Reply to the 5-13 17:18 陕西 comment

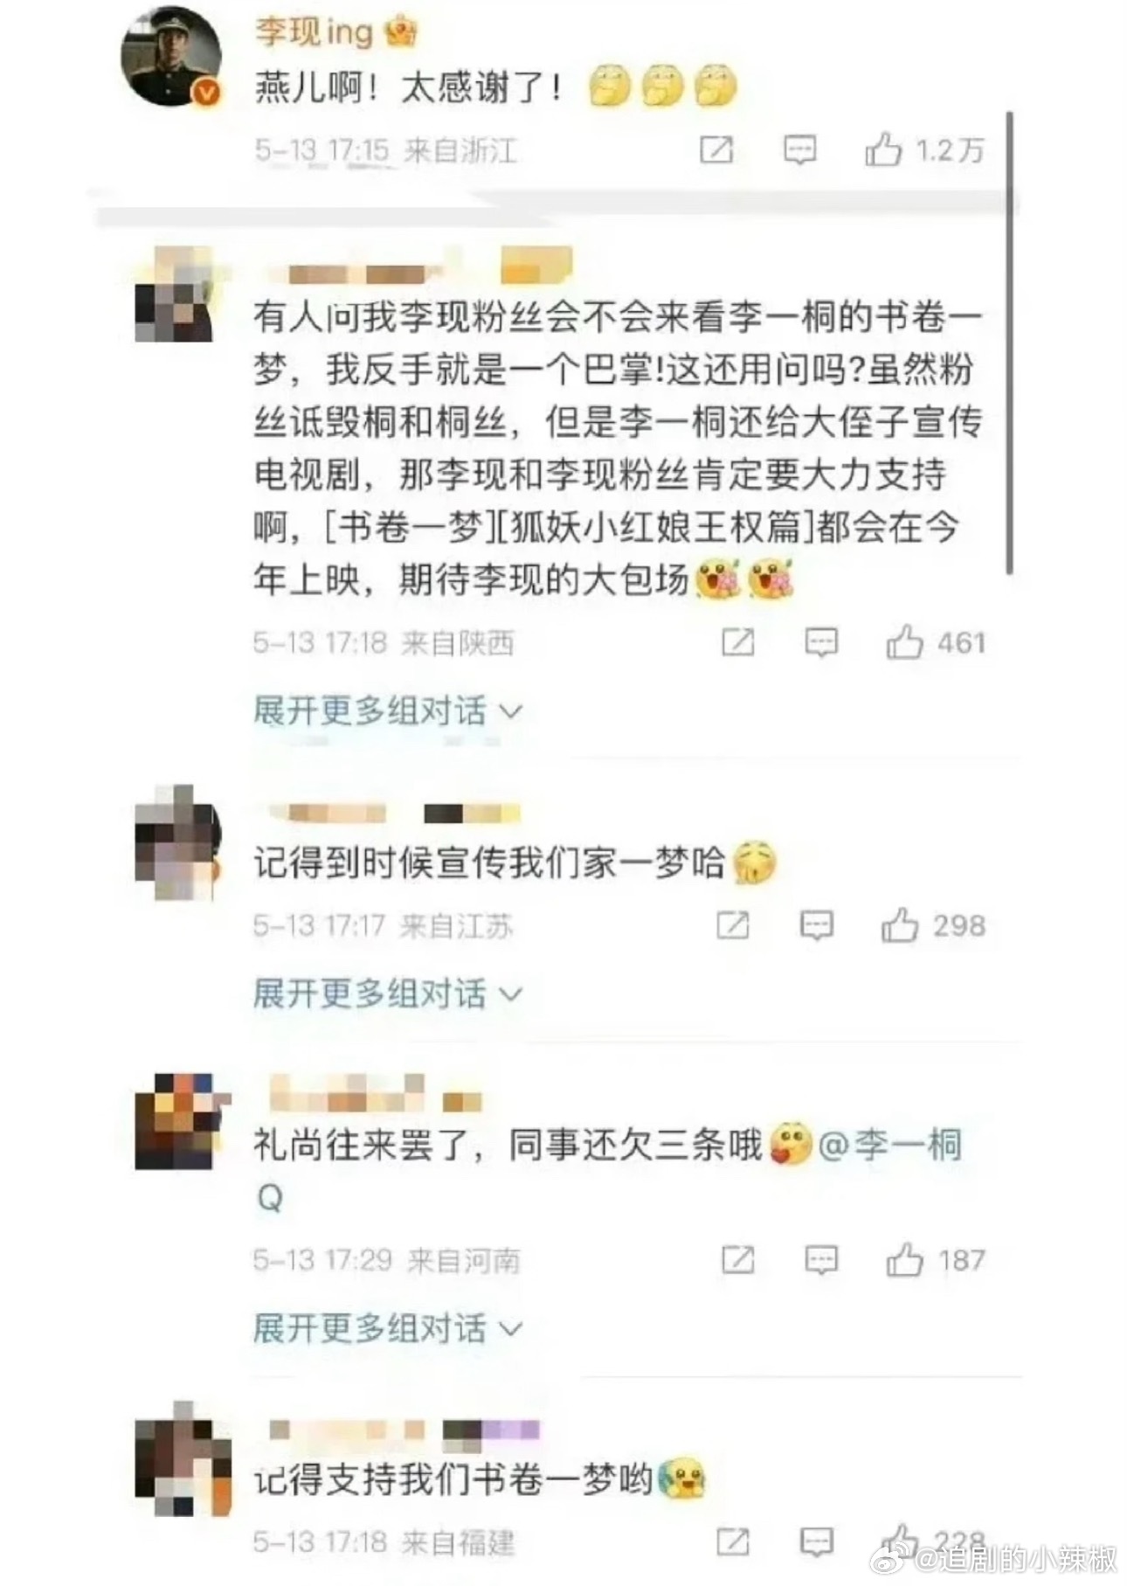tap(820, 643)
